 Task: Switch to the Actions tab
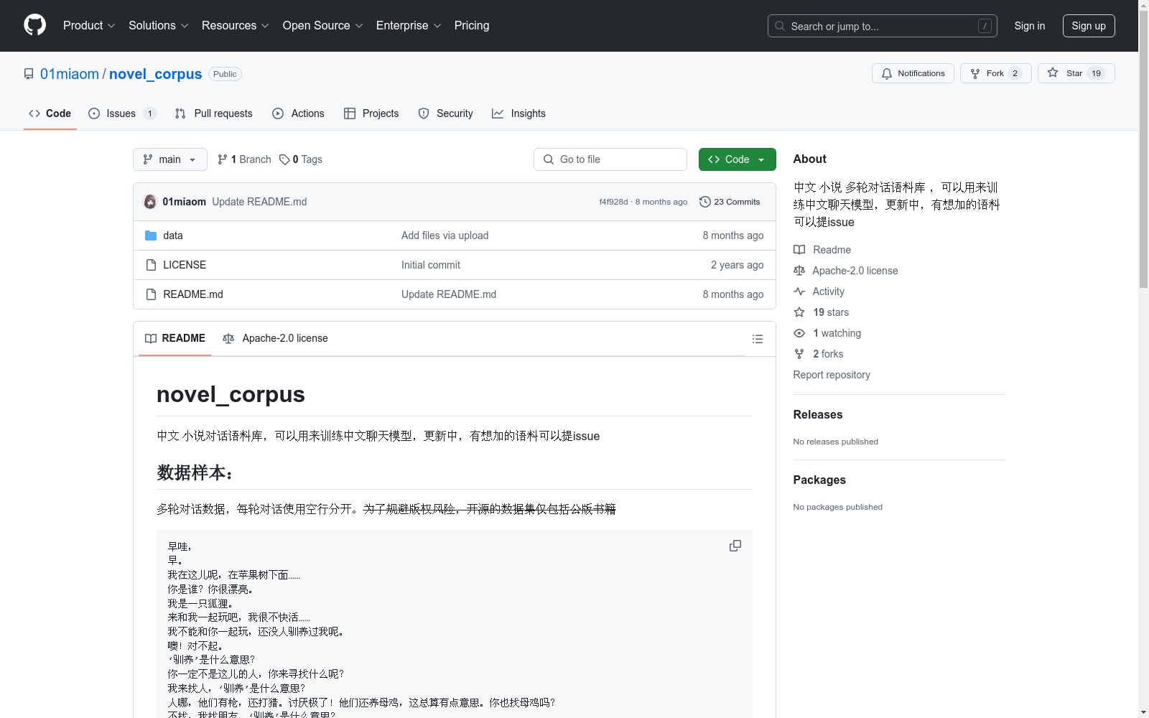pyautogui.click(x=299, y=113)
